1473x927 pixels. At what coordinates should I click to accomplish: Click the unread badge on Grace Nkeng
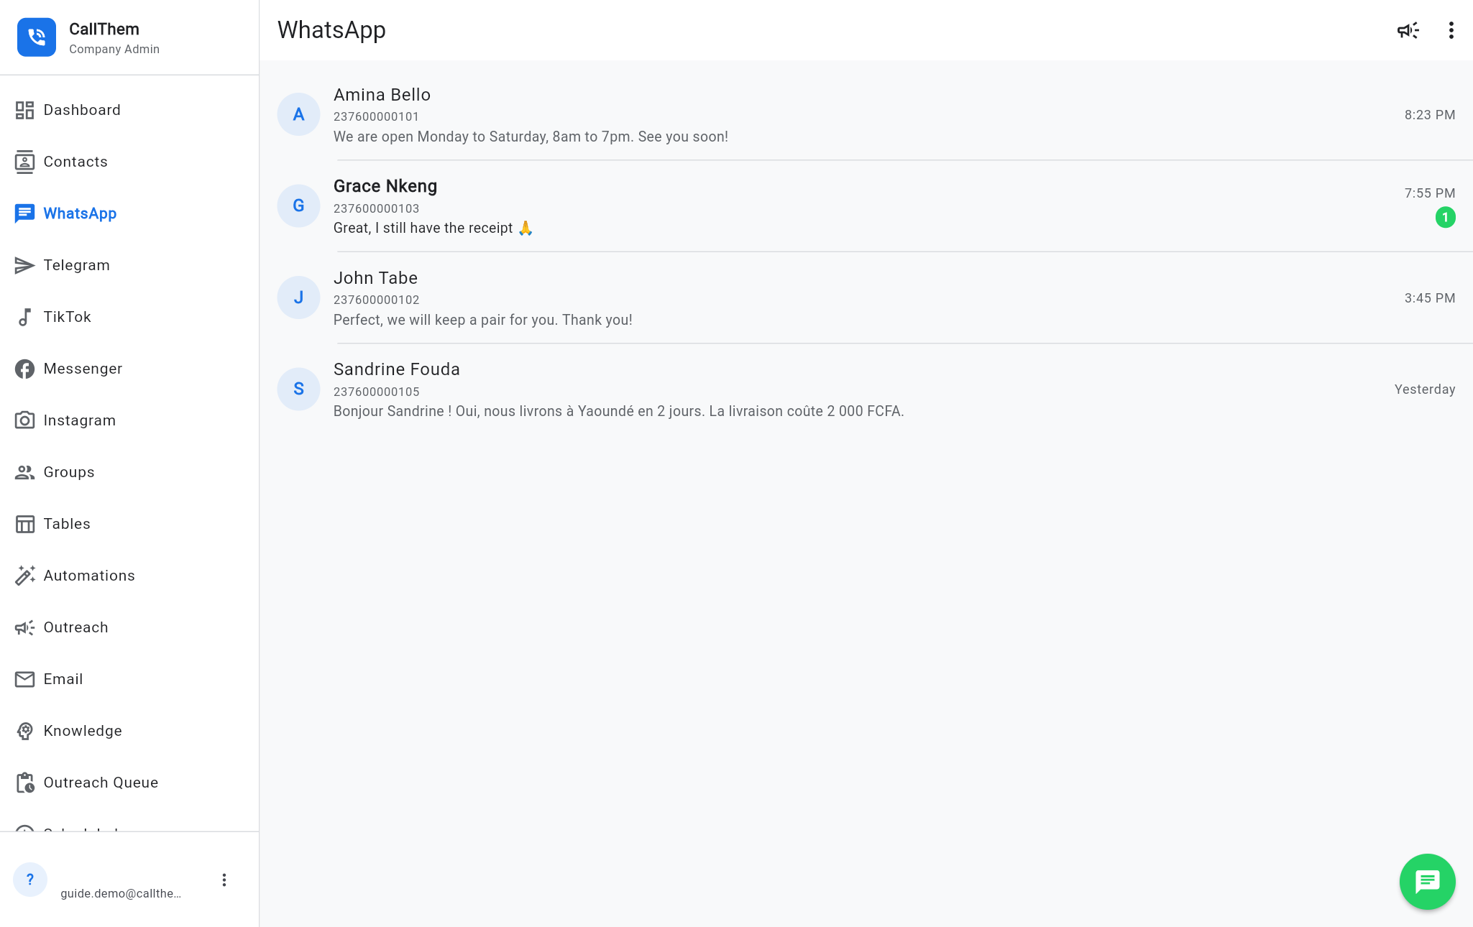tap(1445, 217)
